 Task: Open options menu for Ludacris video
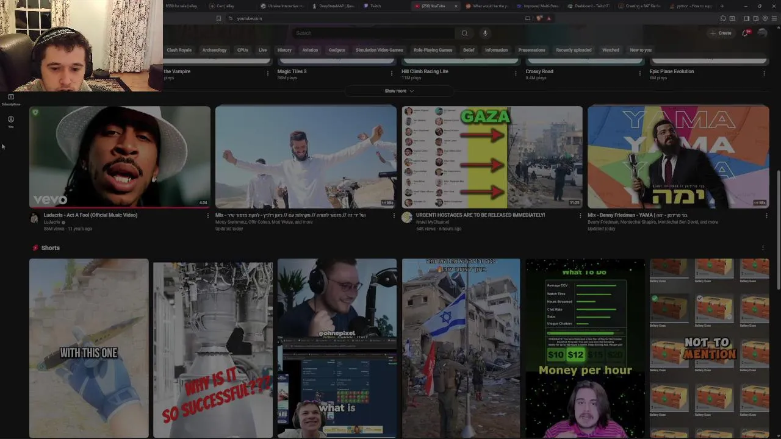coord(207,215)
